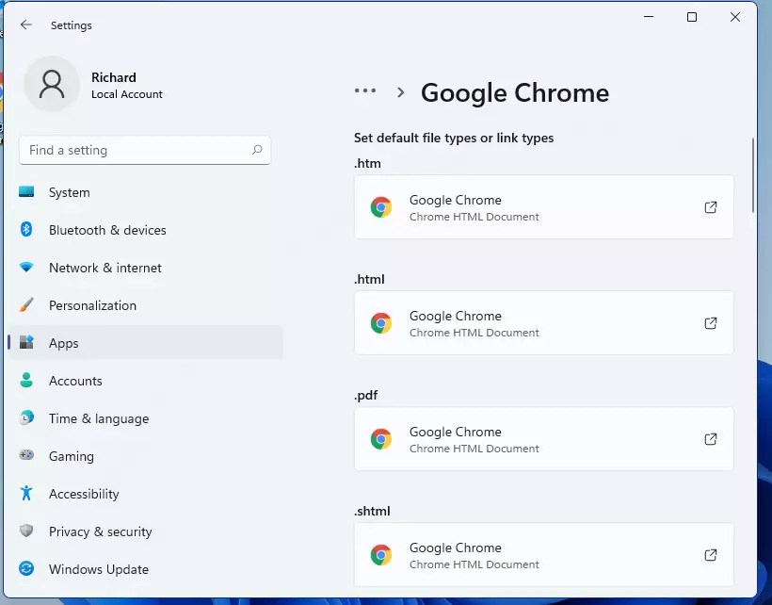
Task: Change default app for .pdf
Action: tap(543, 439)
